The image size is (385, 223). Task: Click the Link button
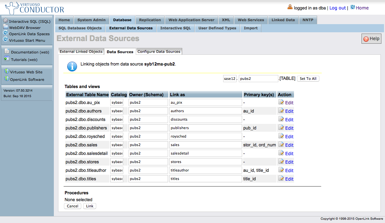pyautogui.click(x=90, y=206)
